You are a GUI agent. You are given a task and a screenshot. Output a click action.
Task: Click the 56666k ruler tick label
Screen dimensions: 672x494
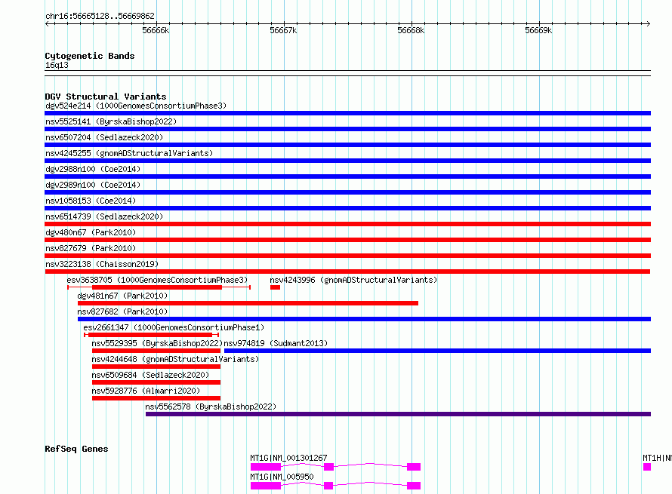point(156,31)
